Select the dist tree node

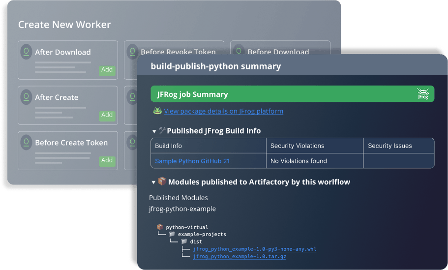(x=196, y=241)
